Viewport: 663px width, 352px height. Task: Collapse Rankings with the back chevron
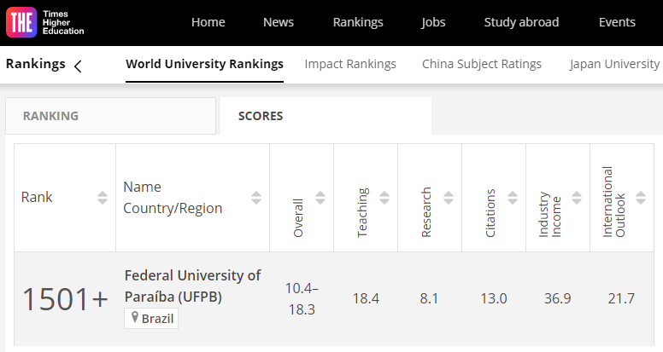(78, 66)
